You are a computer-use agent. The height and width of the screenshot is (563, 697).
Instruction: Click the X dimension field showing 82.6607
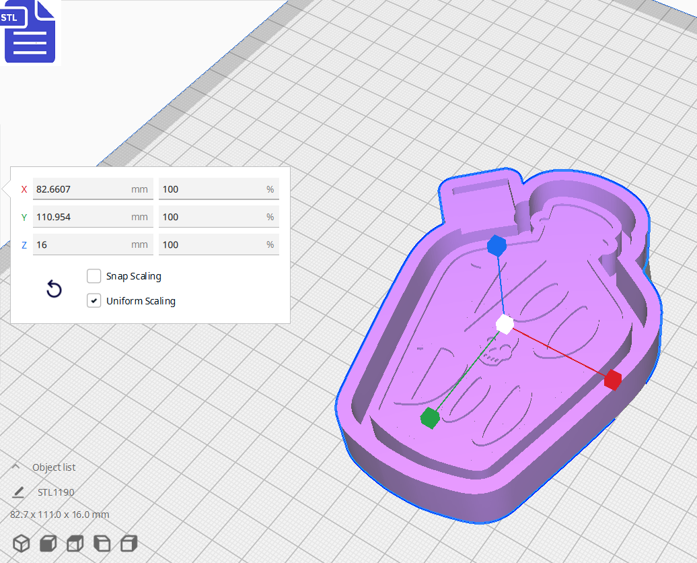point(92,189)
